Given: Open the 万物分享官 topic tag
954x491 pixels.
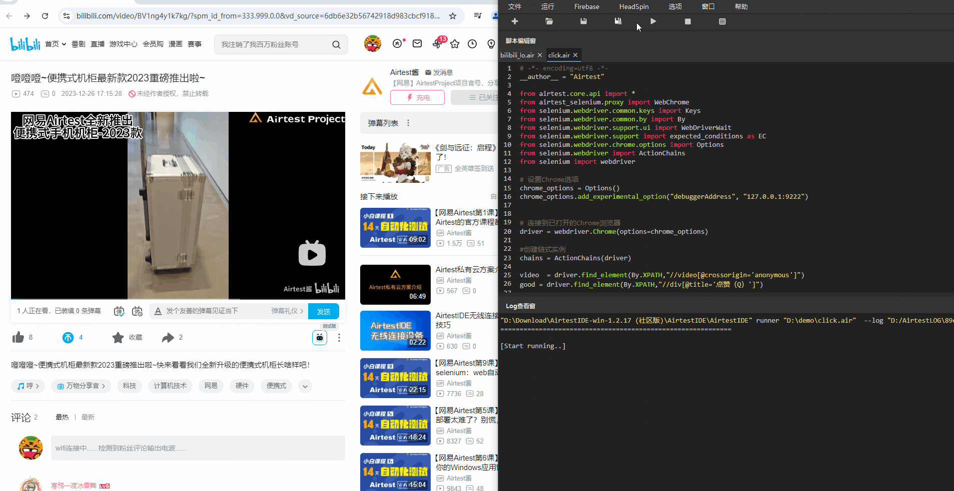Looking at the screenshot, I should (x=81, y=386).
